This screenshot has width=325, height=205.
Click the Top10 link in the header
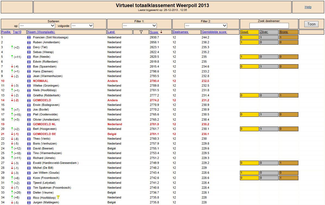click(x=17, y=32)
